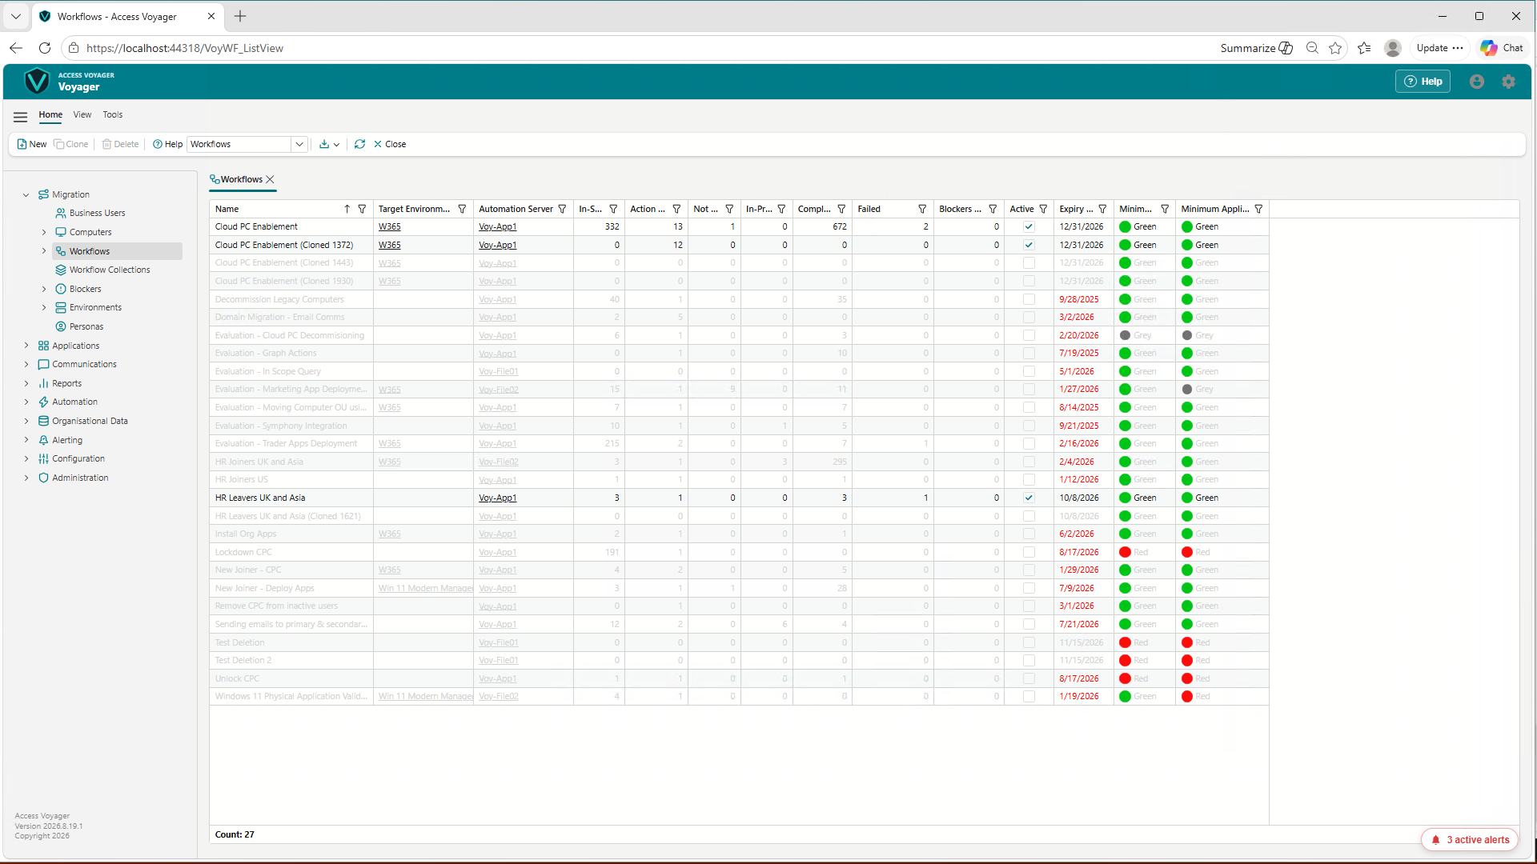Image resolution: width=1537 pixels, height=864 pixels.
Task: Check Active for Cloud PC Enablement (Cloned 1443)
Action: coord(1029,263)
